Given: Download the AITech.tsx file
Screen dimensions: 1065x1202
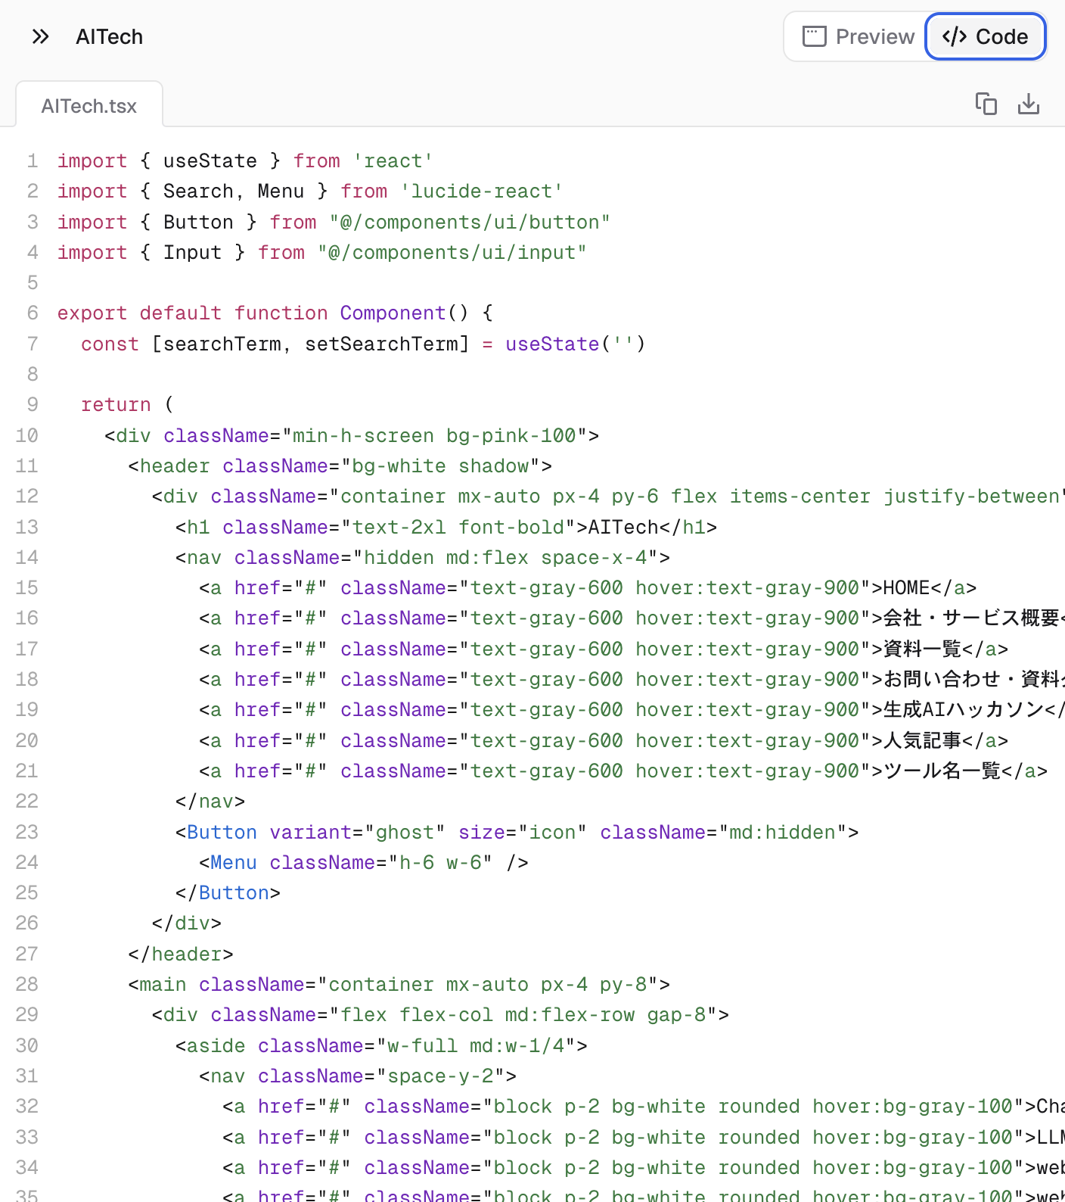Looking at the screenshot, I should 1028,104.
